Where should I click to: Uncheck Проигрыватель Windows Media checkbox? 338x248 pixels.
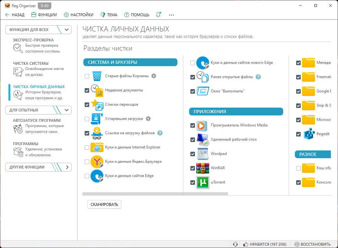tap(193, 125)
